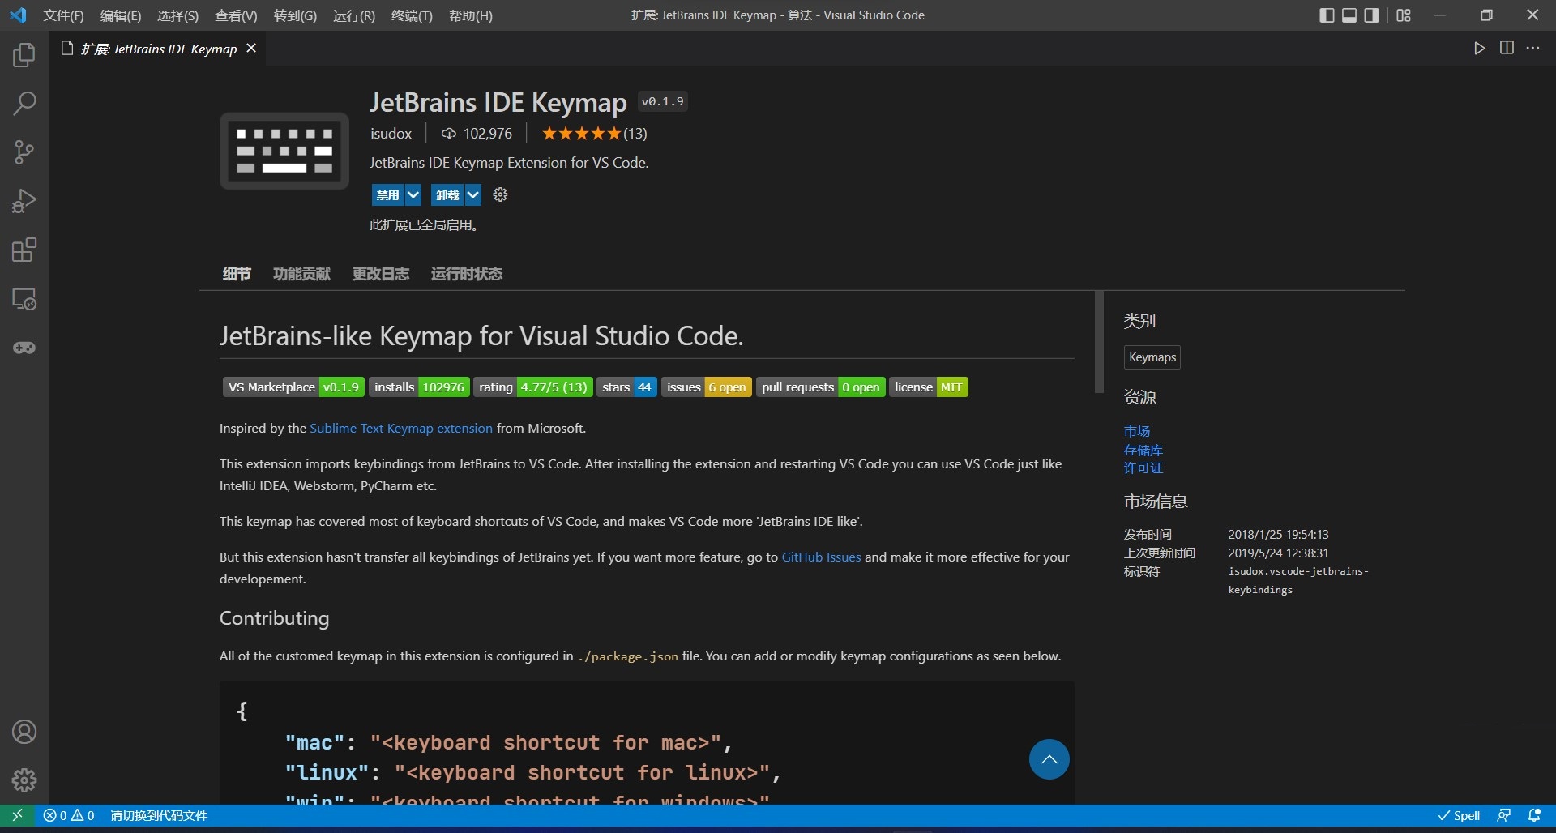The width and height of the screenshot is (1556, 833).
Task: Switch to the 更改日志 tab
Action: (x=381, y=274)
